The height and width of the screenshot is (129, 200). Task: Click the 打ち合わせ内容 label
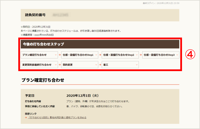[33, 101]
